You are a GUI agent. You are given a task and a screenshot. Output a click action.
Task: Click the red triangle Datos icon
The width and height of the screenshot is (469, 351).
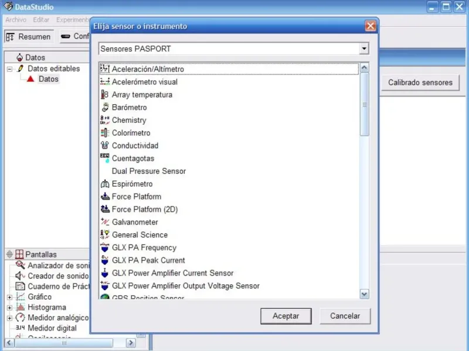[30, 79]
